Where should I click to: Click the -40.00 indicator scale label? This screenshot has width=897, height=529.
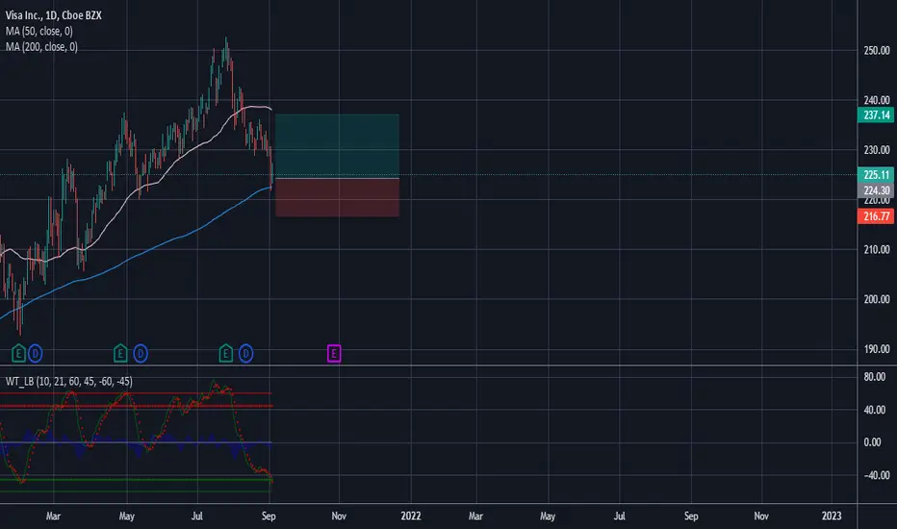click(x=875, y=475)
